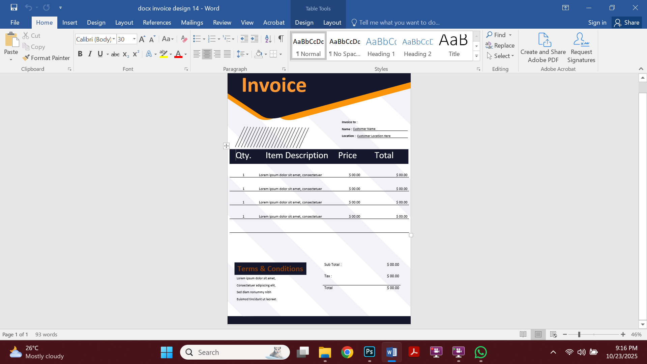
Task: Toggle bold formatting
Action: tap(80, 54)
